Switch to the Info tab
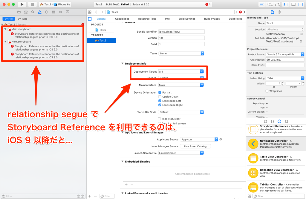Image resolution: width=306 pixels, height=199 pixels. (167, 19)
